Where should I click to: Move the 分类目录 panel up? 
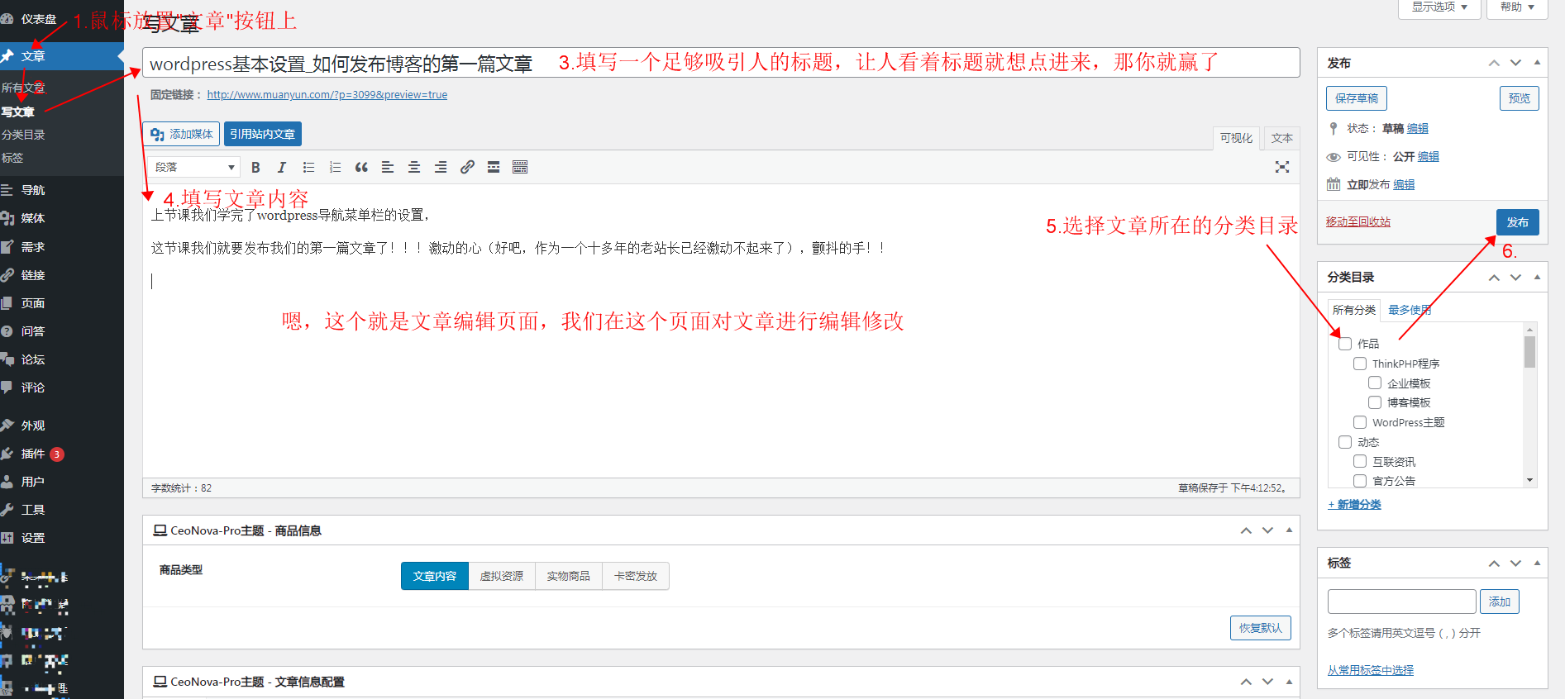click(x=1494, y=278)
